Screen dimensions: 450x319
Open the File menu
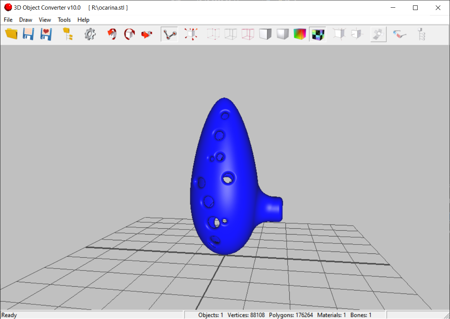8,20
